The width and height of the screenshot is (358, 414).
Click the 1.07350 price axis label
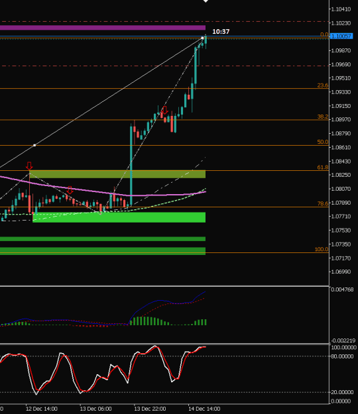tap(341, 244)
